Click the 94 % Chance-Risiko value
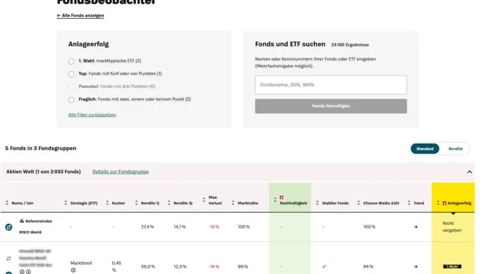 368,267
